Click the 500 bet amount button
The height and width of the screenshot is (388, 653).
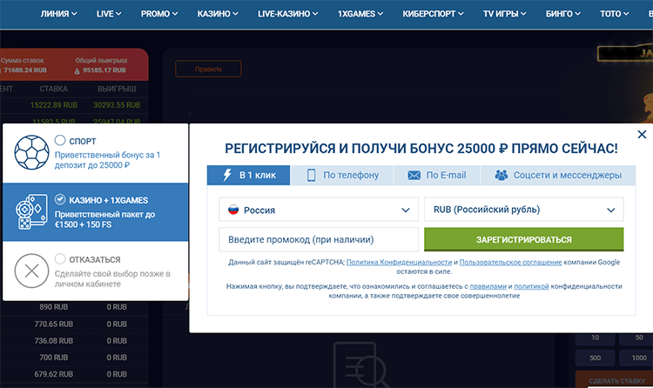[x=595, y=358]
